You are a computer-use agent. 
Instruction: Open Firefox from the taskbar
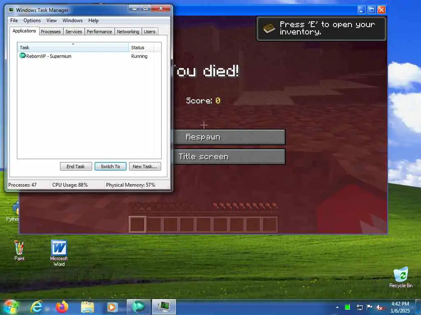click(62, 307)
